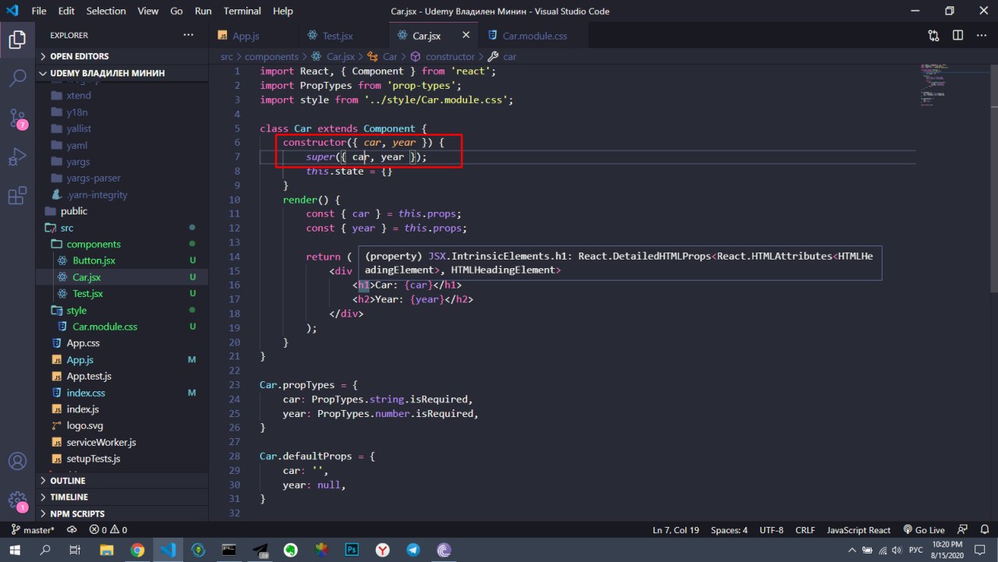
Task: Open the Accounts menu icon
Action: point(17,461)
